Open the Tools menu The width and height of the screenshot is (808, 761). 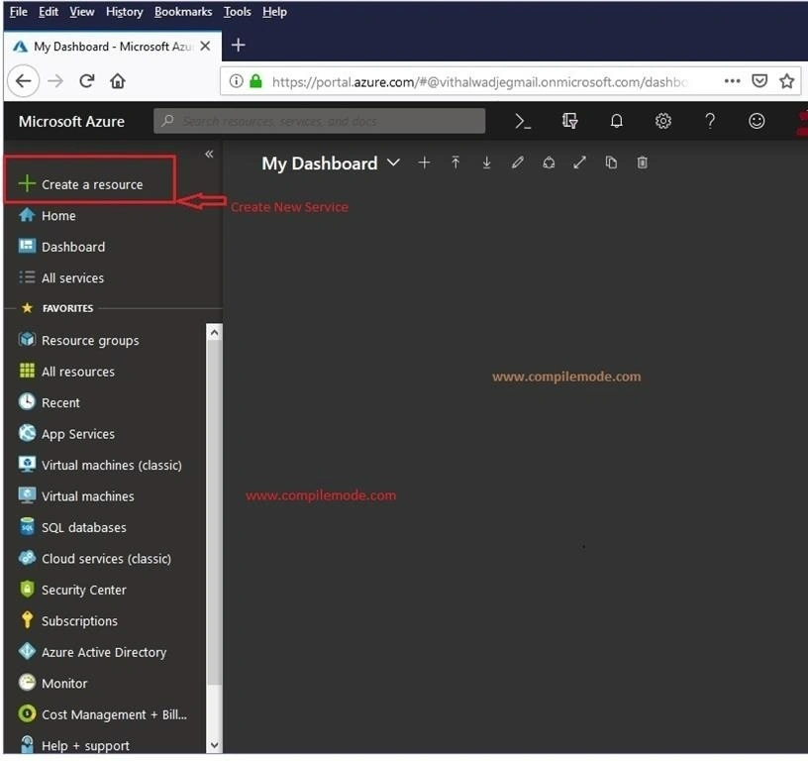pos(237,11)
